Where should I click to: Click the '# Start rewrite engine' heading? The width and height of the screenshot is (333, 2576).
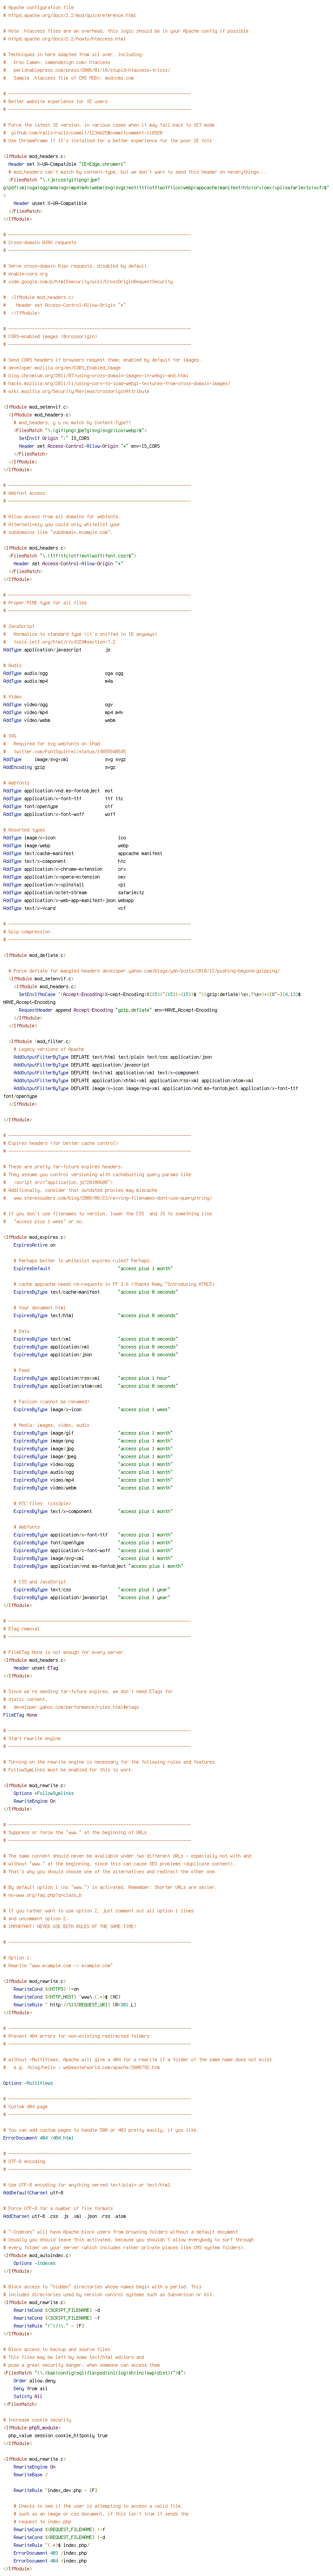32,1738
